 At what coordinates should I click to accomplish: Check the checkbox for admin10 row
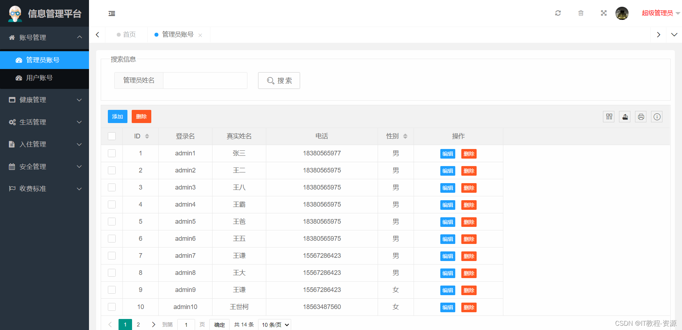pyautogui.click(x=112, y=307)
